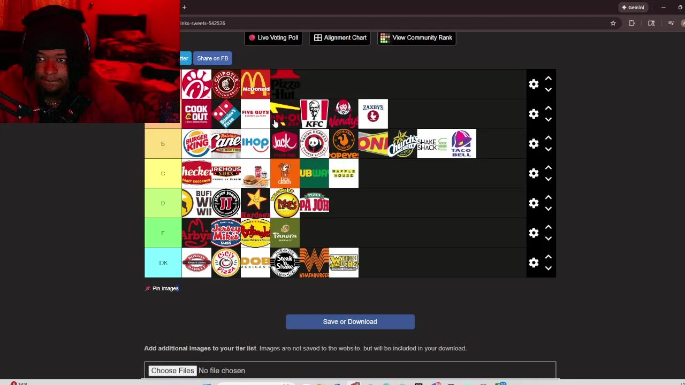Select the Jimmy John's logo tile
685x385 pixels.
226,203
